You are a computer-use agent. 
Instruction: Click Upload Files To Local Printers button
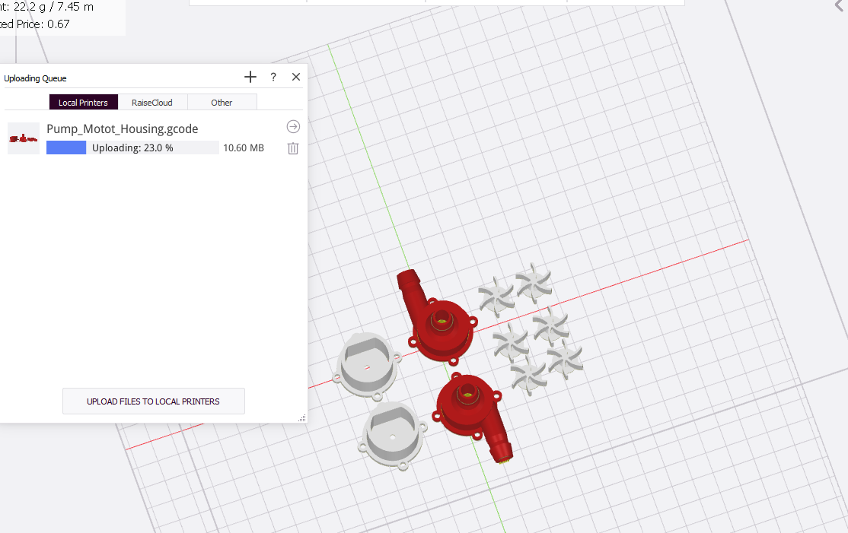[154, 401]
